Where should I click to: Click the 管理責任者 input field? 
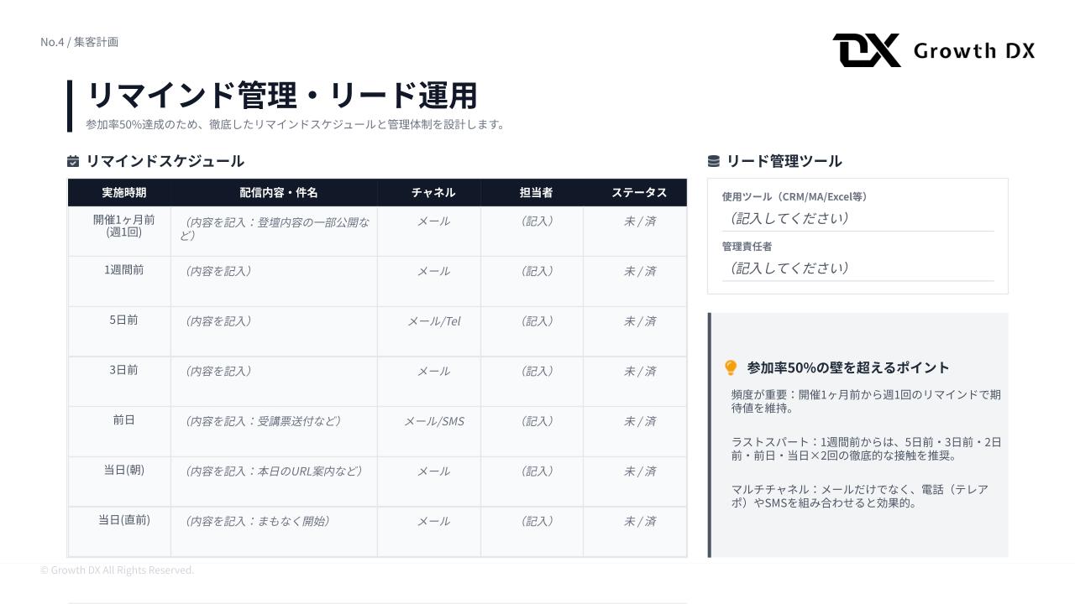pyautogui.click(x=857, y=268)
